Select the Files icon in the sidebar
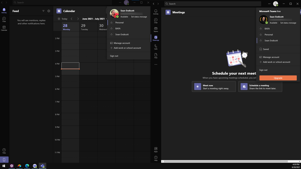 156,55
